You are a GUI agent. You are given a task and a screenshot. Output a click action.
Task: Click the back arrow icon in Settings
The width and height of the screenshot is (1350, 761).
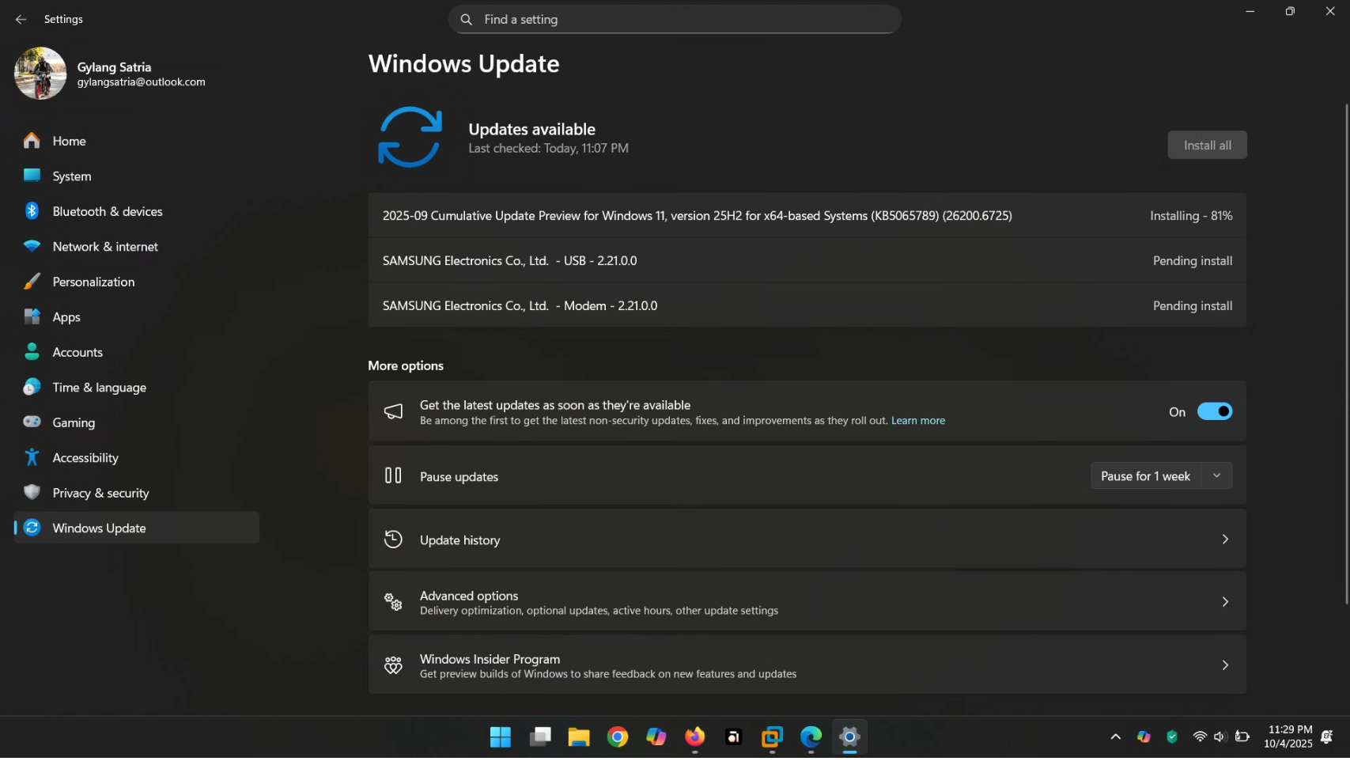(21, 19)
